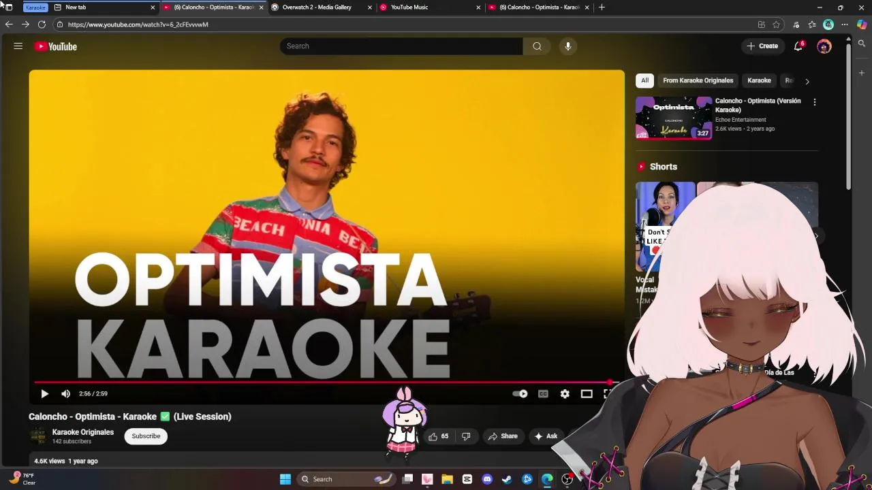Open a new browser tab
Screen dimensions: 872x490
(x=602, y=7)
